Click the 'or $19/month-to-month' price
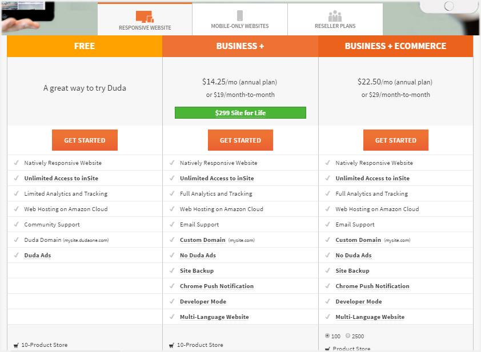481x352 pixels. (240, 95)
